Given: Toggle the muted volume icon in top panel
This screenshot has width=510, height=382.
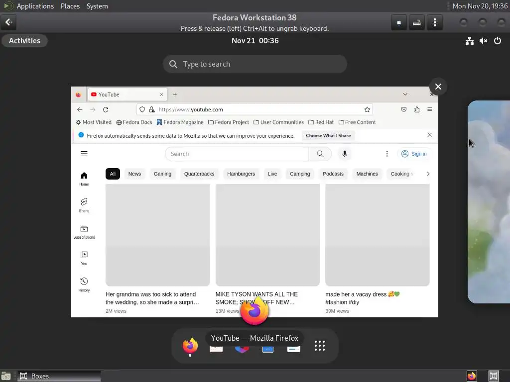Looking at the screenshot, I should click(483, 41).
